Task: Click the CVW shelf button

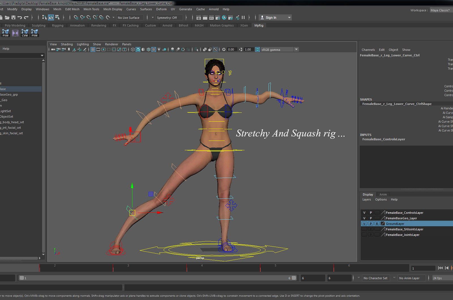Action: (25, 33)
